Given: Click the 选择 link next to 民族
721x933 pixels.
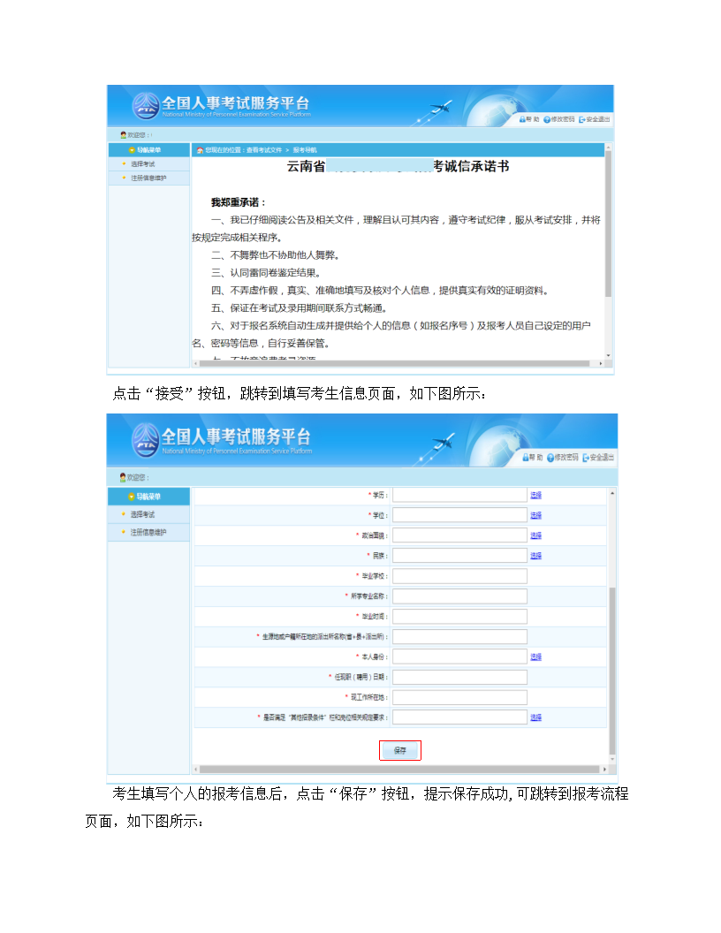Looking at the screenshot, I should [x=535, y=556].
